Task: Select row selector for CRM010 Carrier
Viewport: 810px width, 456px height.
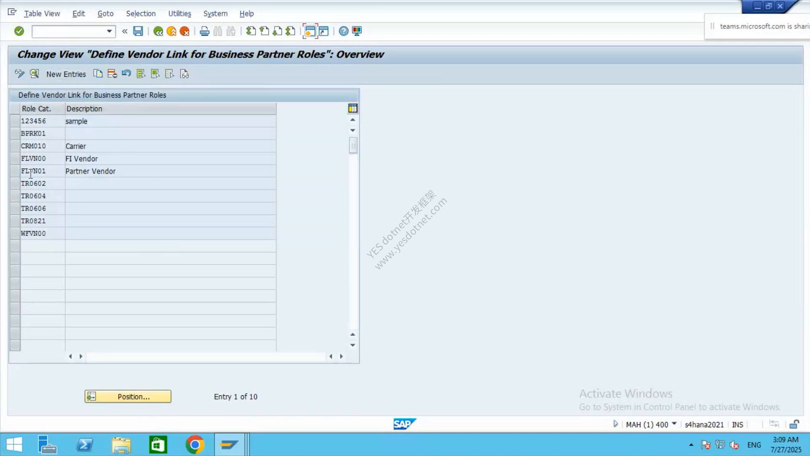Action: pyautogui.click(x=15, y=146)
